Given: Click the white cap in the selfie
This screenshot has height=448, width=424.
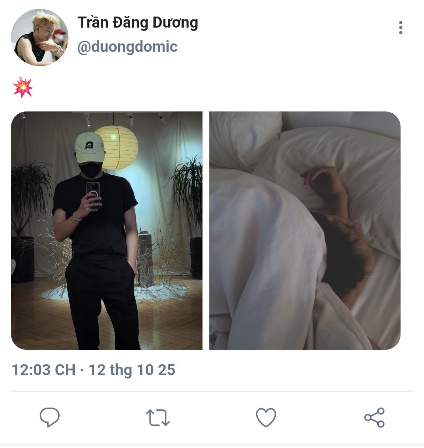Looking at the screenshot, I should pyautogui.click(x=89, y=145).
